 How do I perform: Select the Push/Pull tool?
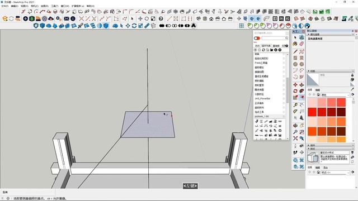click(302, 85)
